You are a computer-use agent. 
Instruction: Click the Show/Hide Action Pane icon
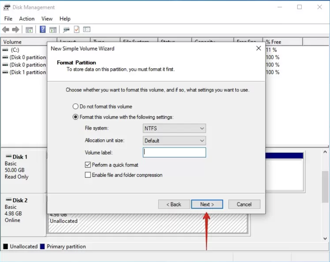click(x=53, y=30)
